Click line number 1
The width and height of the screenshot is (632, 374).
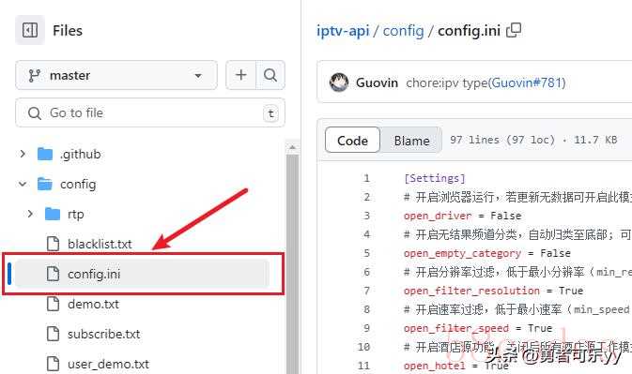click(366, 178)
